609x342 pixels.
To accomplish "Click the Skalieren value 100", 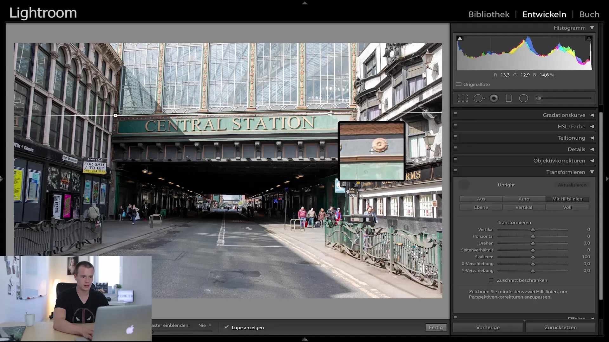I will [586, 257].
